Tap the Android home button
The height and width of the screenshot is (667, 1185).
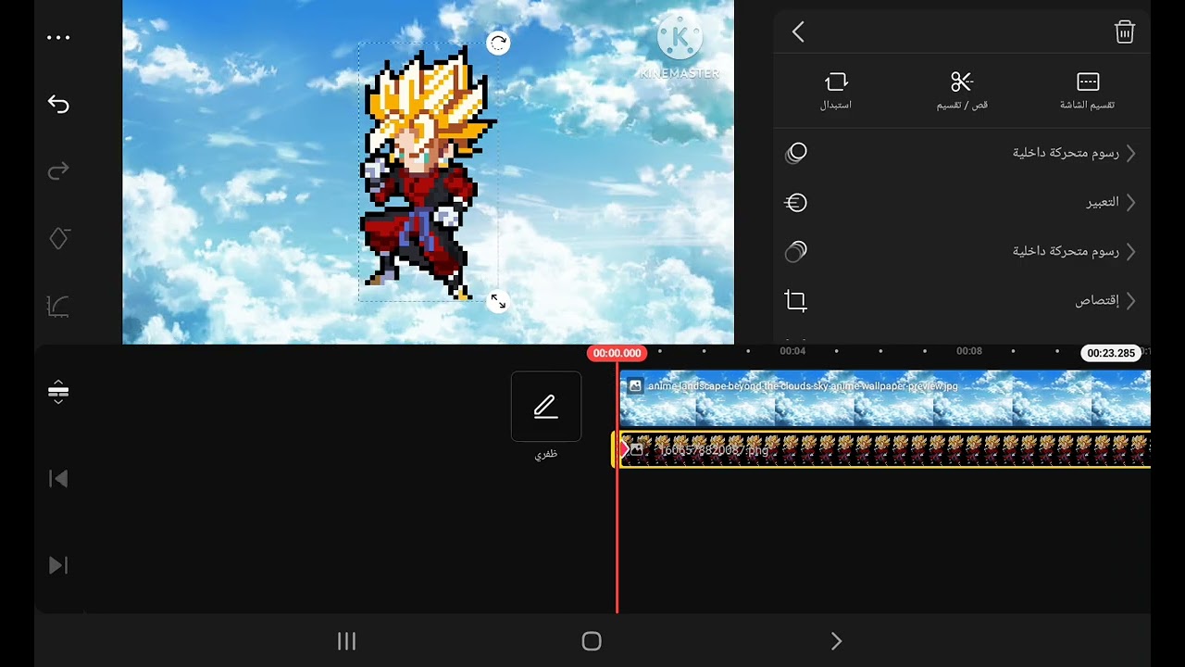tap(592, 641)
